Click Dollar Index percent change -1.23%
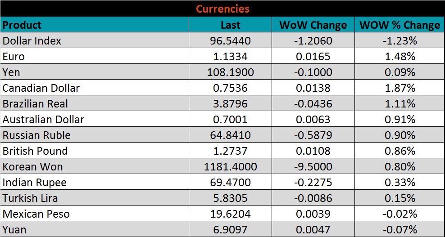 [x=400, y=41]
